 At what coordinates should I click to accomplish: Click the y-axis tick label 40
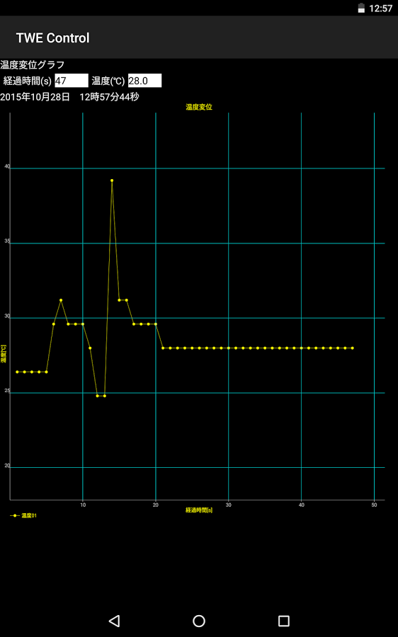7,166
